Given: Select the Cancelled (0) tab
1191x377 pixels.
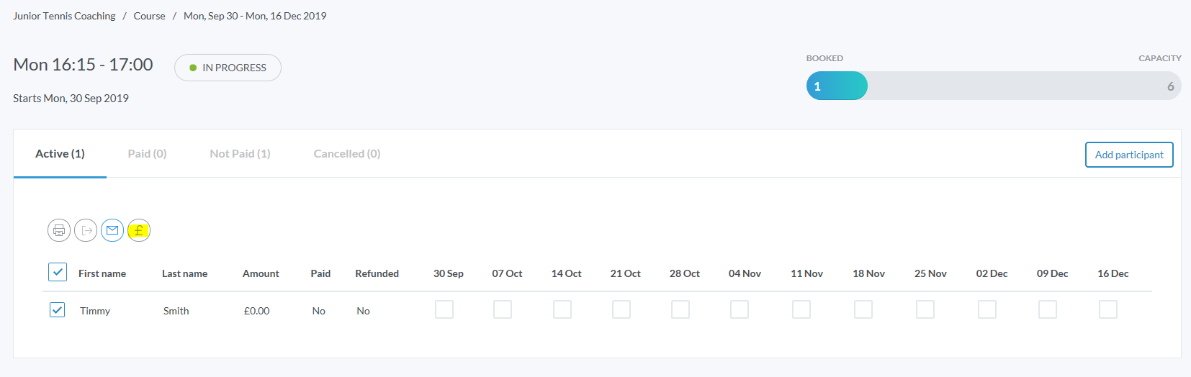Looking at the screenshot, I should pos(347,153).
